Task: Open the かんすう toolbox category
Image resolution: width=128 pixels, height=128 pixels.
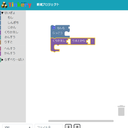Action: click(x=10, y=53)
